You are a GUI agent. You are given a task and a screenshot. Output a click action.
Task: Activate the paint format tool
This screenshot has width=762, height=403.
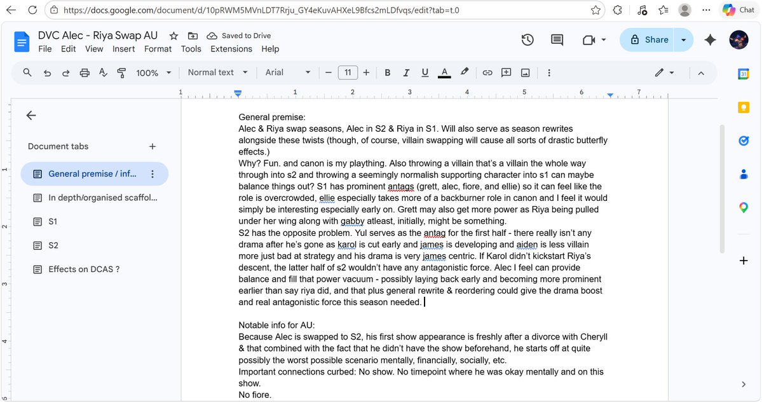pyautogui.click(x=121, y=73)
